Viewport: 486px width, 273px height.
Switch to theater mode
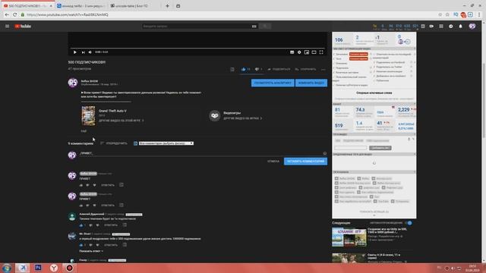pyautogui.click(x=314, y=52)
